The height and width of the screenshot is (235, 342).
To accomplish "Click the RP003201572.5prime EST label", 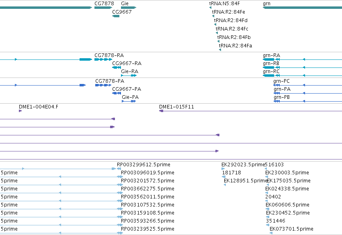I will (x=147, y=181).
